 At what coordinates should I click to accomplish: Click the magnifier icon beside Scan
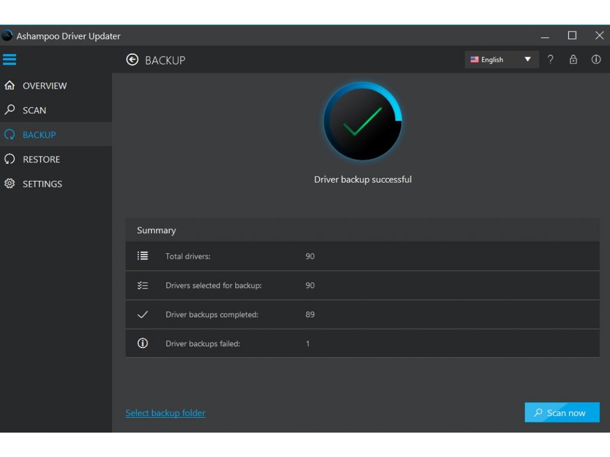coord(10,110)
